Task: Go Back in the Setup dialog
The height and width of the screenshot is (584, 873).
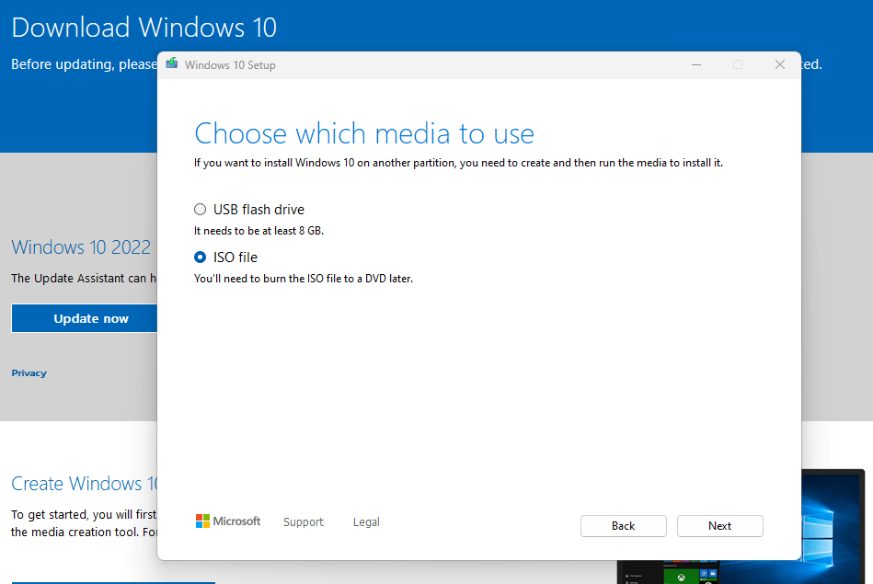Action: click(x=624, y=525)
